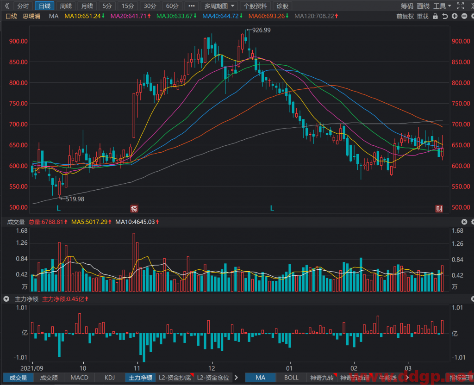Open chart settings gear in the MA header row
Image resolution: width=474 pixels, height=385 pixels.
tap(472, 16)
